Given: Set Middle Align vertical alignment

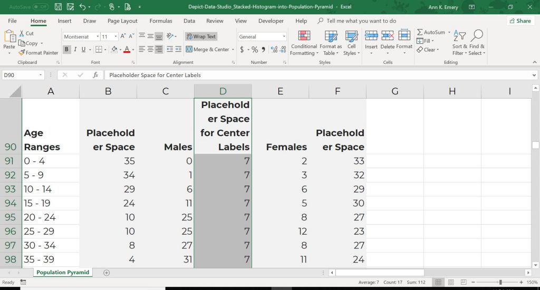Looking at the screenshot, I should coord(150,36).
